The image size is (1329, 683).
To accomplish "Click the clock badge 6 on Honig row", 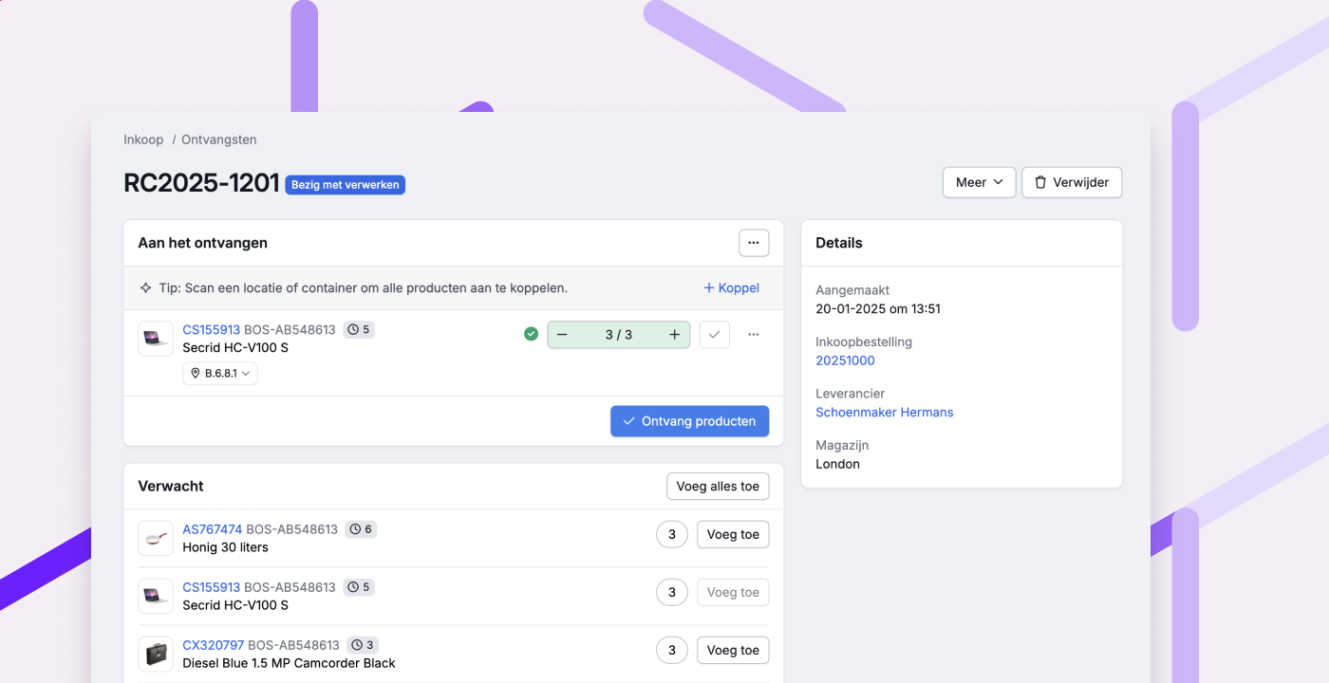I will [361, 529].
